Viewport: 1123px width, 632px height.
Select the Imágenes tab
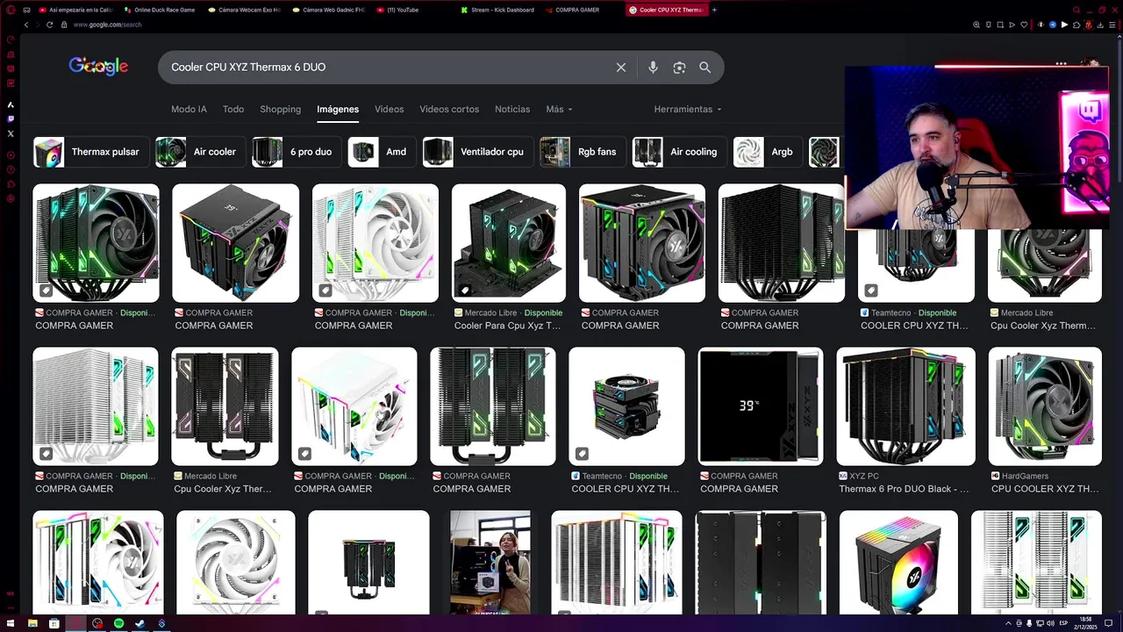pos(338,109)
